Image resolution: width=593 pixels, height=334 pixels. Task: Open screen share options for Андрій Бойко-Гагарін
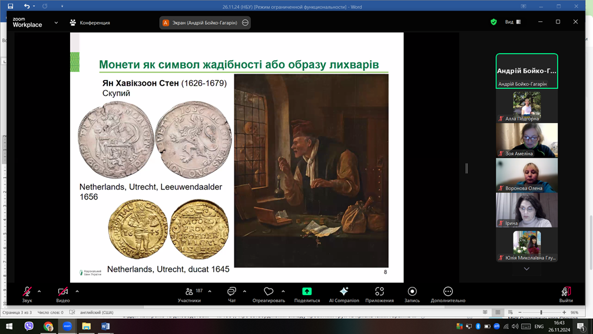(246, 23)
